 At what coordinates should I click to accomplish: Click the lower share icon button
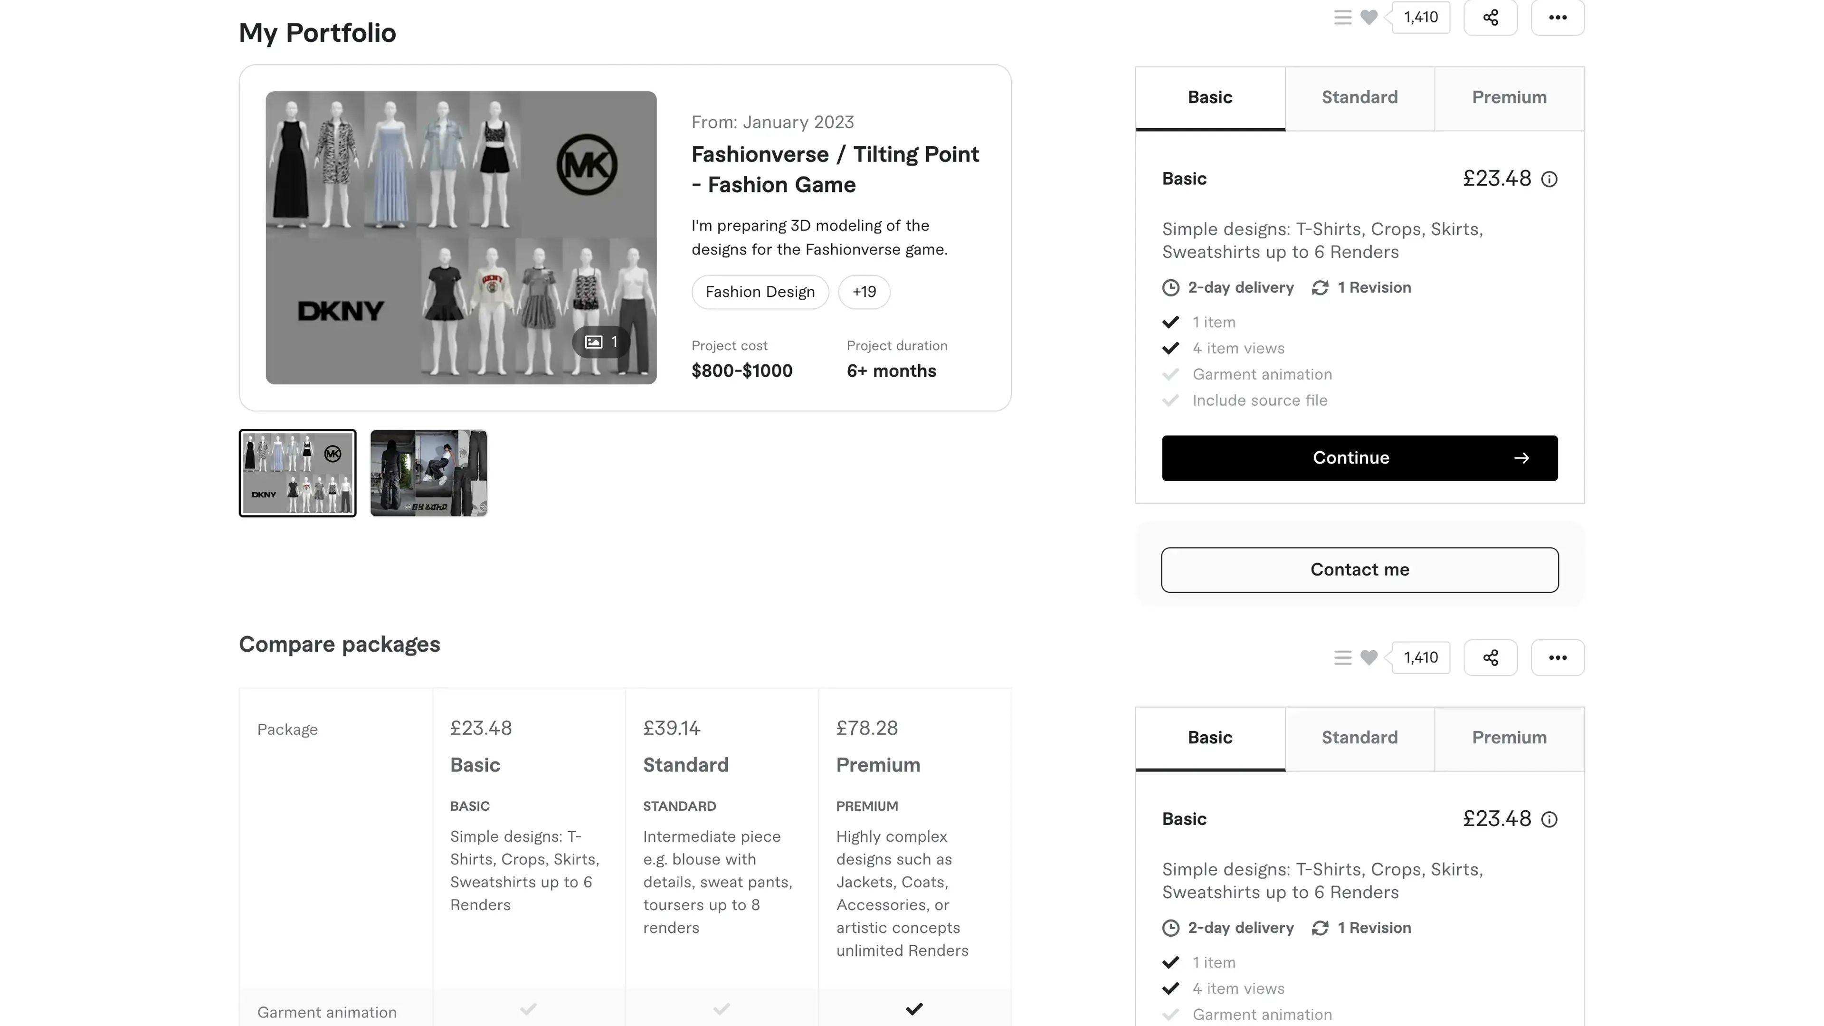[1490, 658]
